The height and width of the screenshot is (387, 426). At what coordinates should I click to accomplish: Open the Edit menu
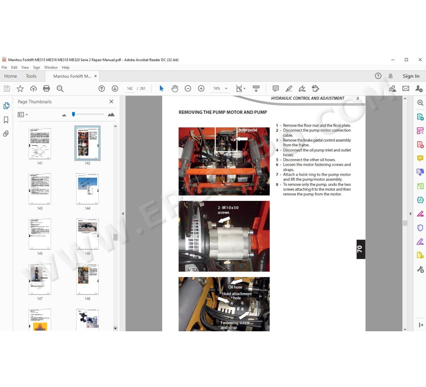click(x=14, y=67)
